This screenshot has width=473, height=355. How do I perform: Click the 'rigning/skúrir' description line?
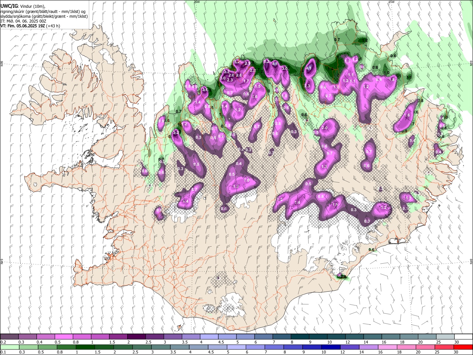point(43,11)
